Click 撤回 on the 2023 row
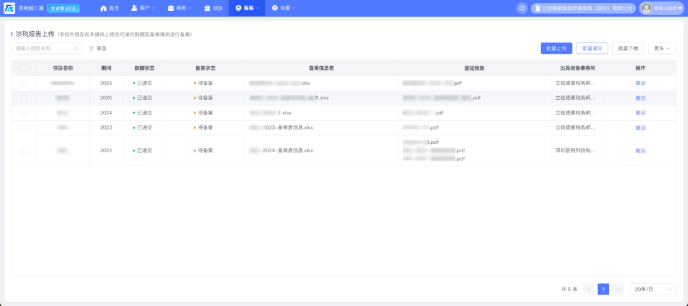The image size is (688, 306). pos(640,128)
